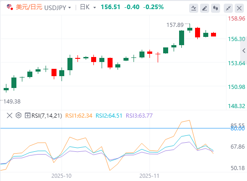The height and width of the screenshot is (181, 247).
Task: Click the collapse fullscreen arrows icon
Action: (228, 8)
